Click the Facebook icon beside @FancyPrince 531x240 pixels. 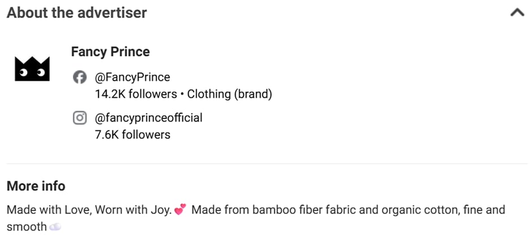point(80,77)
